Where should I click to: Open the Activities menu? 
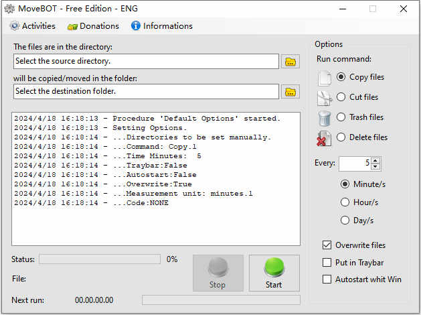coord(33,26)
